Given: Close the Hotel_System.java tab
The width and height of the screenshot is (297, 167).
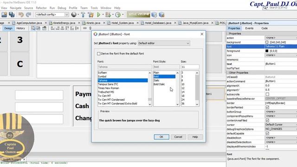Looking at the screenshot, I should [137, 23].
